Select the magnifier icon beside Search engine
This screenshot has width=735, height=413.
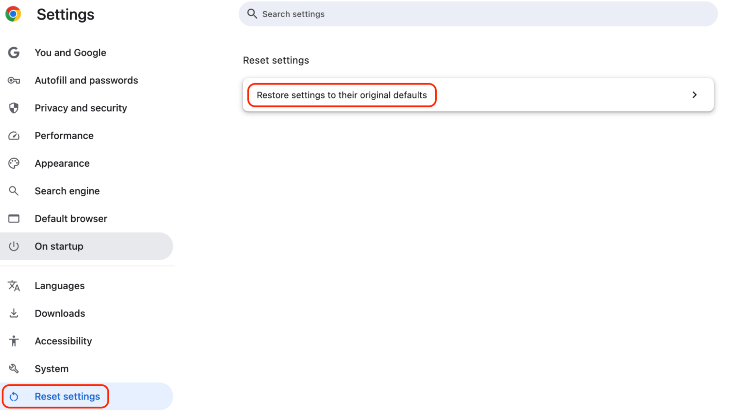coord(14,191)
